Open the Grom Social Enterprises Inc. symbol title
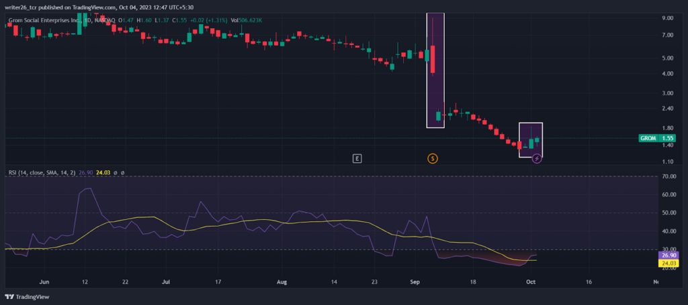Image resolution: width=688 pixels, height=305 pixels. (46, 20)
